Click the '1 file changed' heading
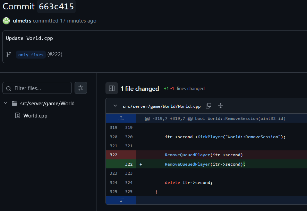 click(140, 89)
